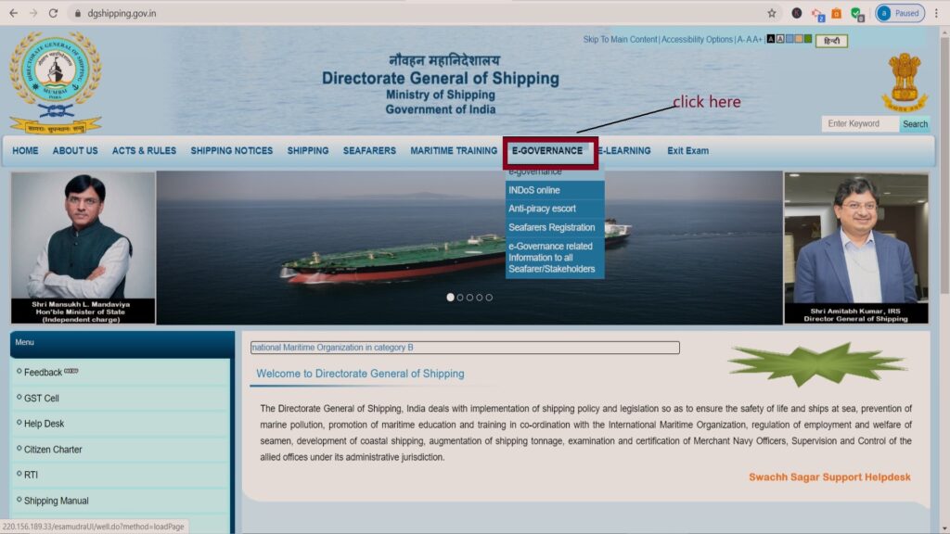Viewport: 950px width, 534px height.
Task: Bookmark this page with the star icon
Action: tap(771, 13)
